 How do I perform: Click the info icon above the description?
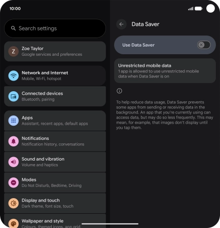pyautogui.click(x=119, y=91)
